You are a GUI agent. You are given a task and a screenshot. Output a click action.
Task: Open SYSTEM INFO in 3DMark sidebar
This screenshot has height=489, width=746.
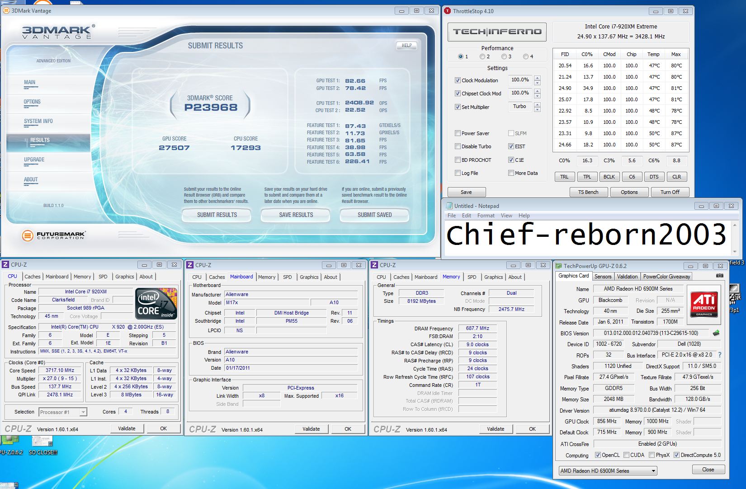point(38,121)
